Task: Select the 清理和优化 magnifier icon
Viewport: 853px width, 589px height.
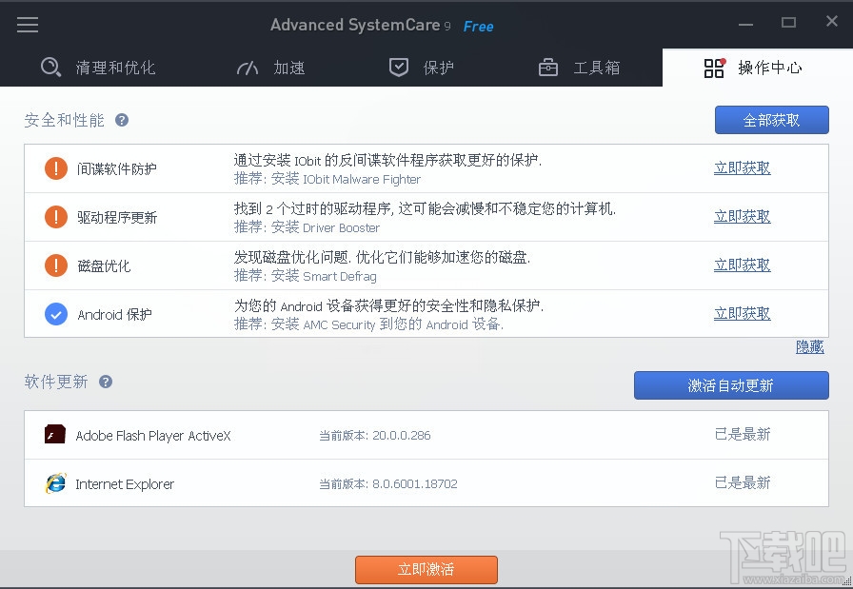Action: point(49,68)
